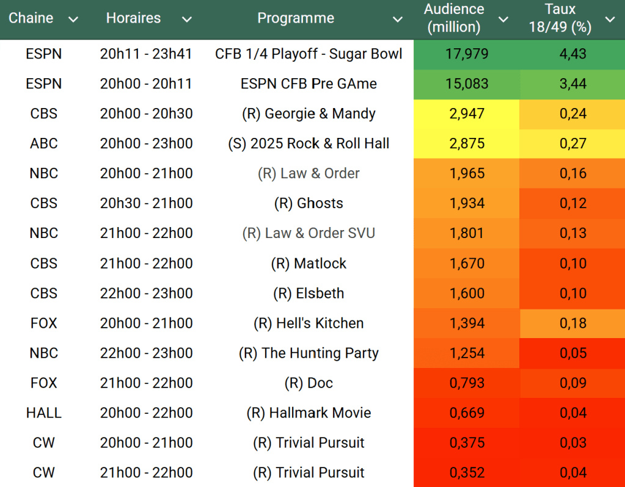625x487 pixels.
Task: Click the HALL channel cell
Action: [44, 413]
